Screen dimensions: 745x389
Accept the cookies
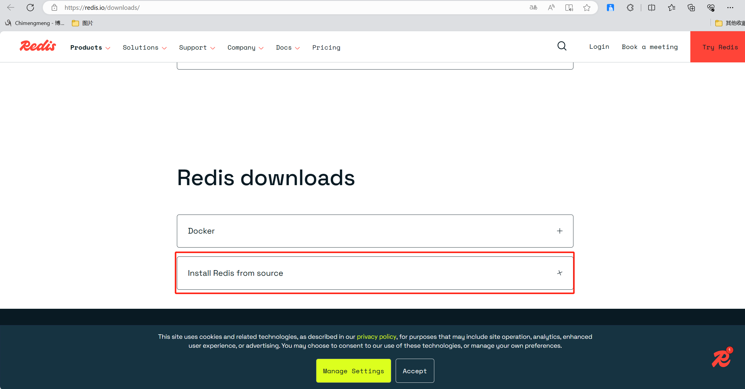point(415,371)
